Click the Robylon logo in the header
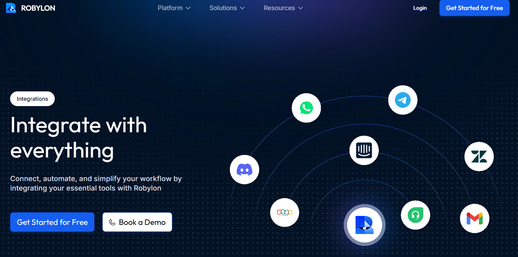The image size is (518, 257). (x=11, y=8)
